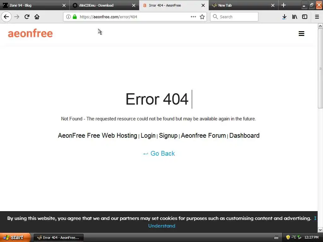Click the vertical scrollbar thumb
The width and height of the screenshot is (323, 242).
(320, 68)
